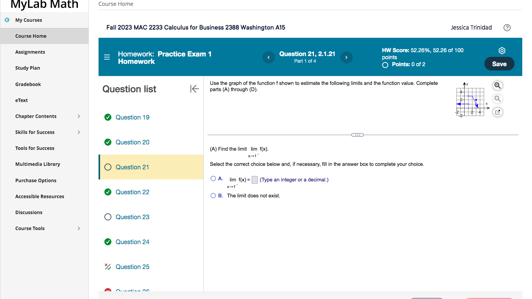Open graph in new window icon
The width and height of the screenshot is (532, 299).
(x=497, y=112)
